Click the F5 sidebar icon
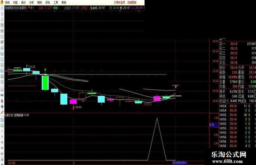Viewport: 256px width, 165px height. [2, 120]
